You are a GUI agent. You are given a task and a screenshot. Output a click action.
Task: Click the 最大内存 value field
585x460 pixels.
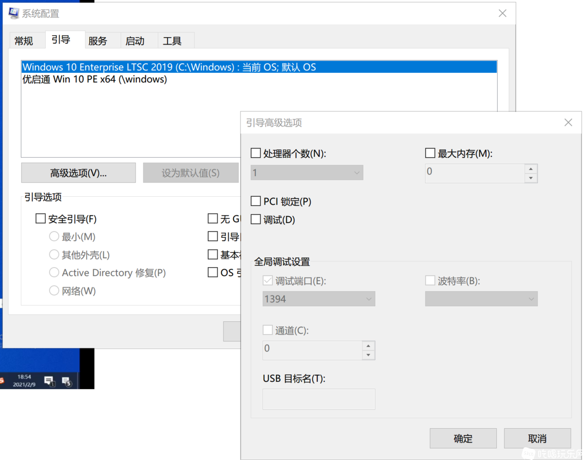click(475, 173)
